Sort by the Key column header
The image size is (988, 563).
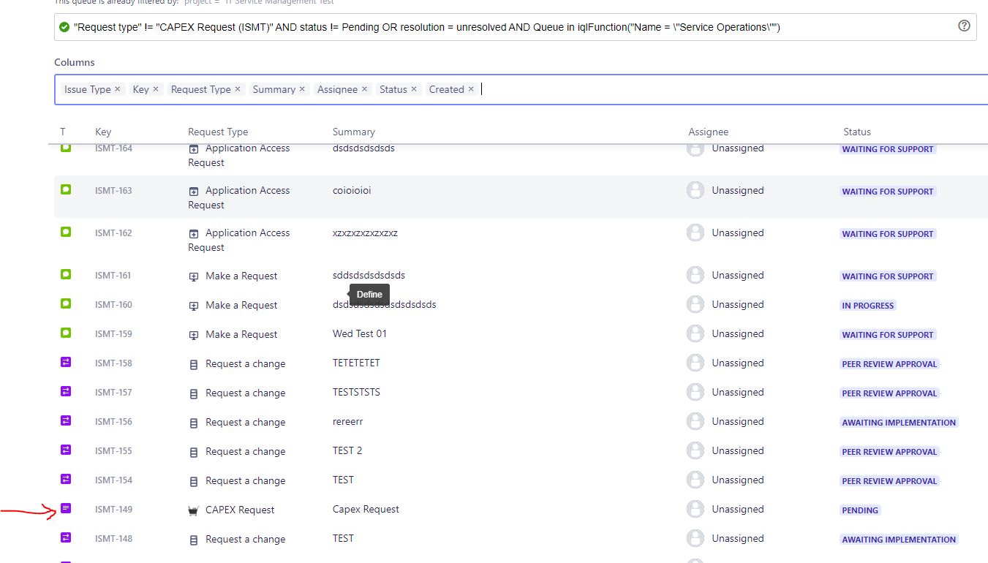tap(102, 132)
